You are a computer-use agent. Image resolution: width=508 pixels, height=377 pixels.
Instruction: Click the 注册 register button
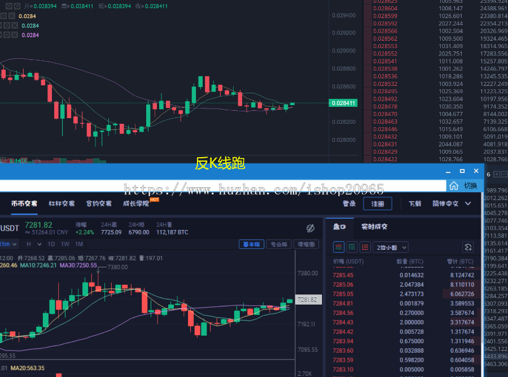[x=378, y=203]
